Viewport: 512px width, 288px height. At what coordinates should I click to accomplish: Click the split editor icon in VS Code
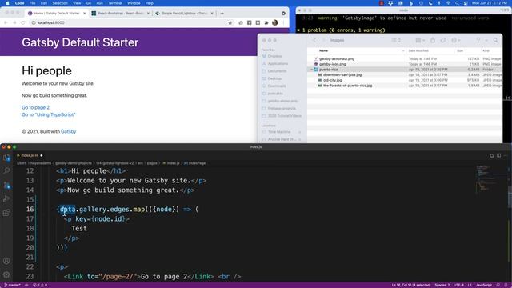click(498, 155)
